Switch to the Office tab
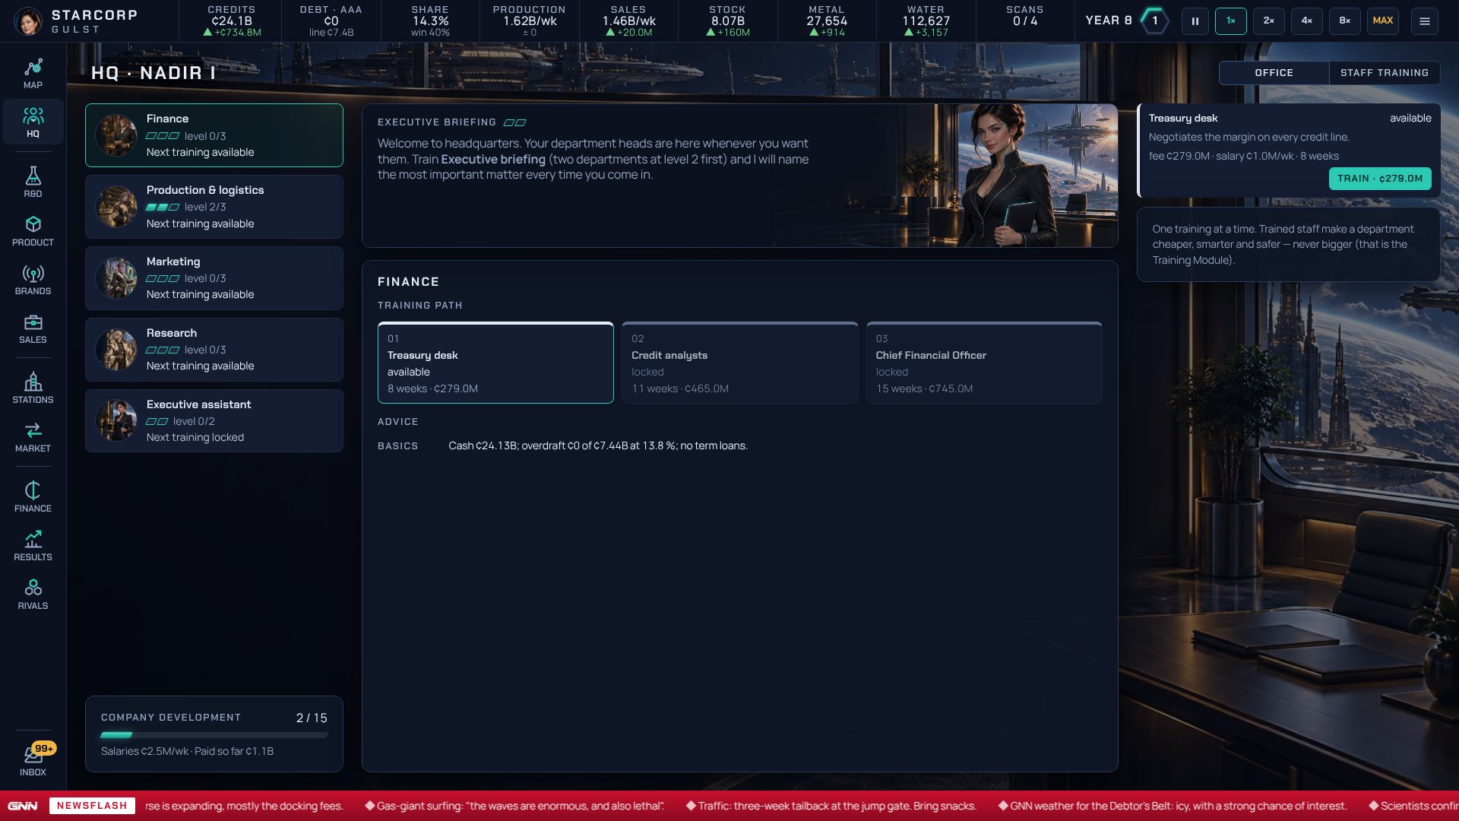This screenshot has width=1459, height=821. (x=1274, y=73)
